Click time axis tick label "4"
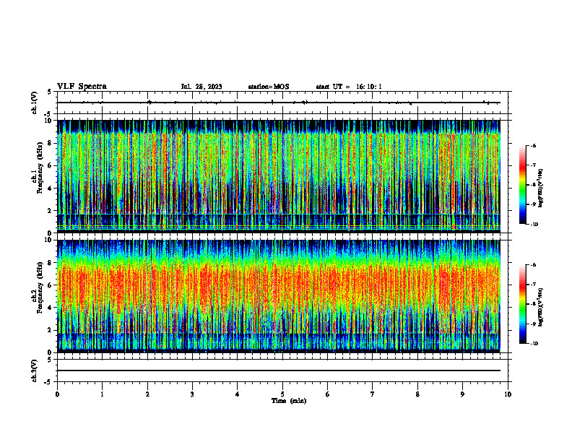This screenshot has height=442, width=572. pos(238,394)
